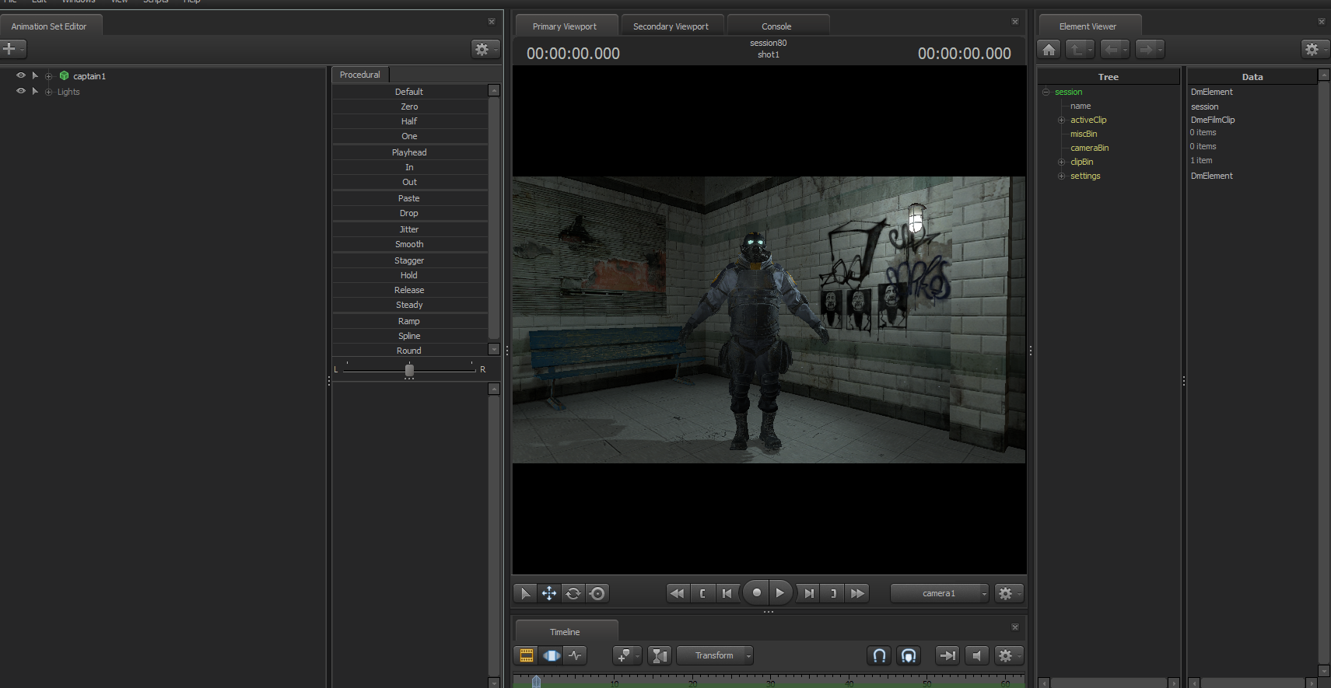Click the bookmark add icon in timeline
The height and width of the screenshot is (688, 1331).
(627, 655)
